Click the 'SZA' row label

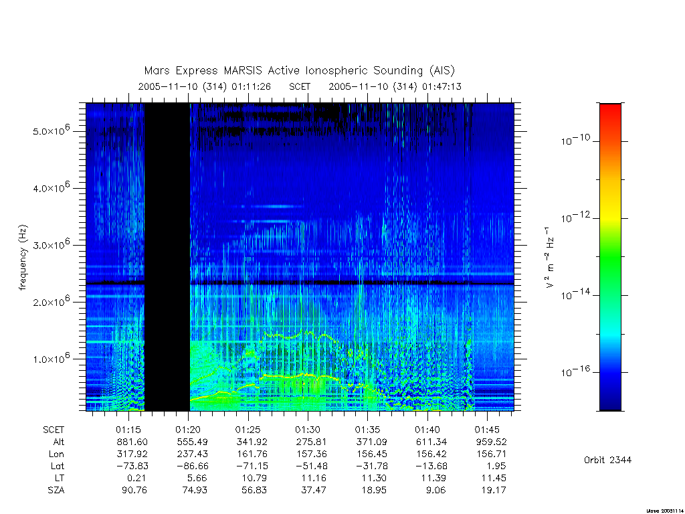tap(56, 491)
